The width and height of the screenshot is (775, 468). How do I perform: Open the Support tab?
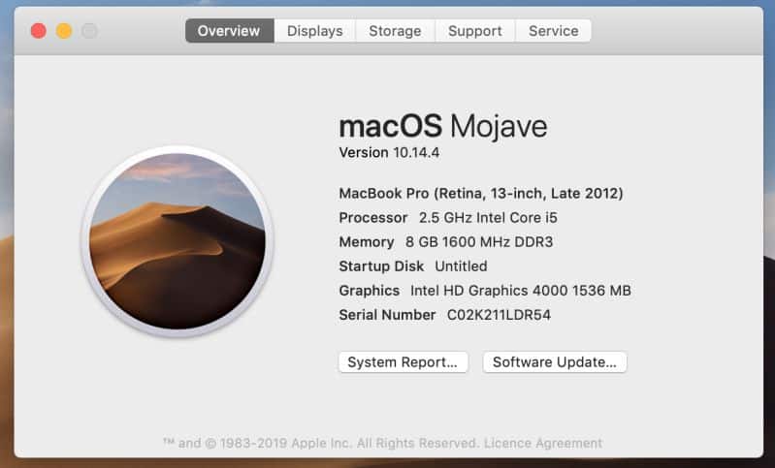475,31
